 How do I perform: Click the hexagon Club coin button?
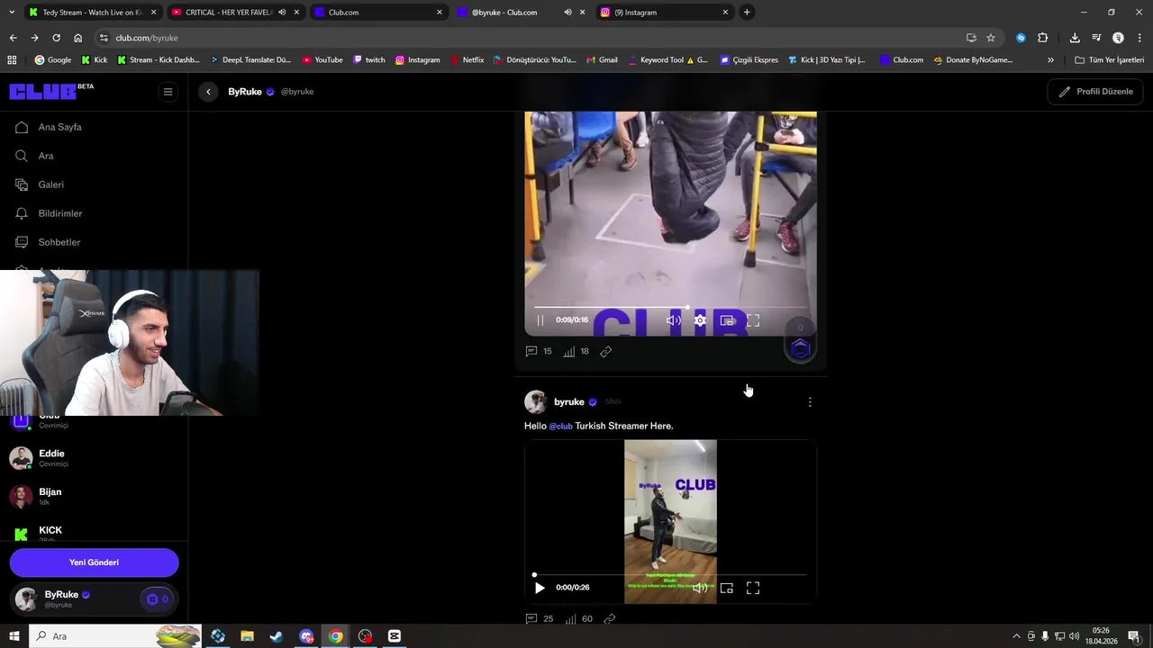click(801, 348)
